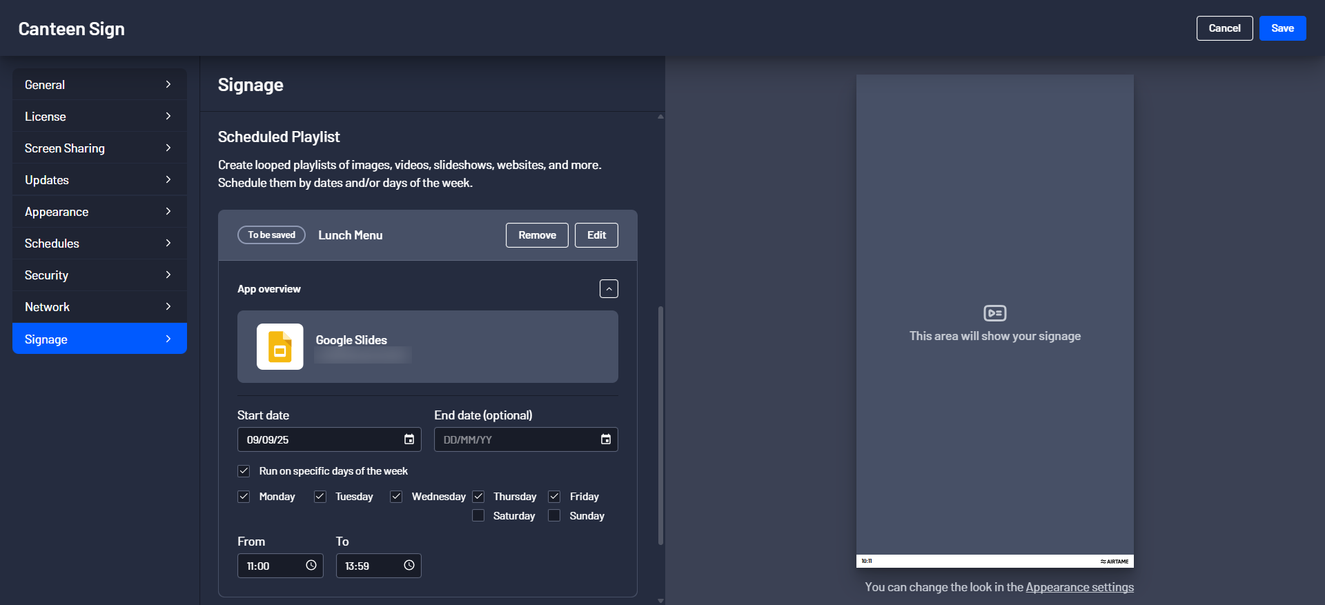
Task: Remove the Lunch Menu playlist
Action: pyautogui.click(x=537, y=235)
